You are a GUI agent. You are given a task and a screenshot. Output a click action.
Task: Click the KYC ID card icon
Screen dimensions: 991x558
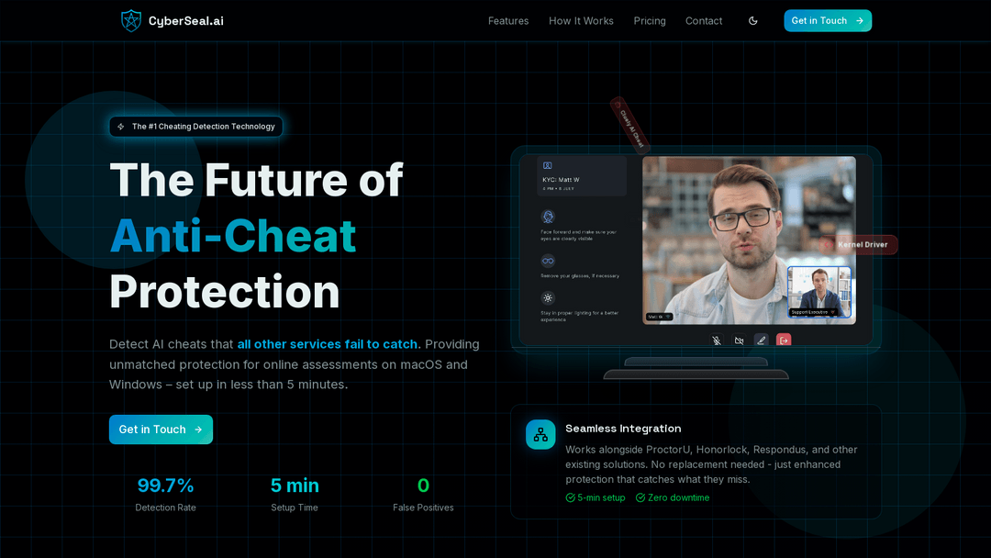(547, 165)
